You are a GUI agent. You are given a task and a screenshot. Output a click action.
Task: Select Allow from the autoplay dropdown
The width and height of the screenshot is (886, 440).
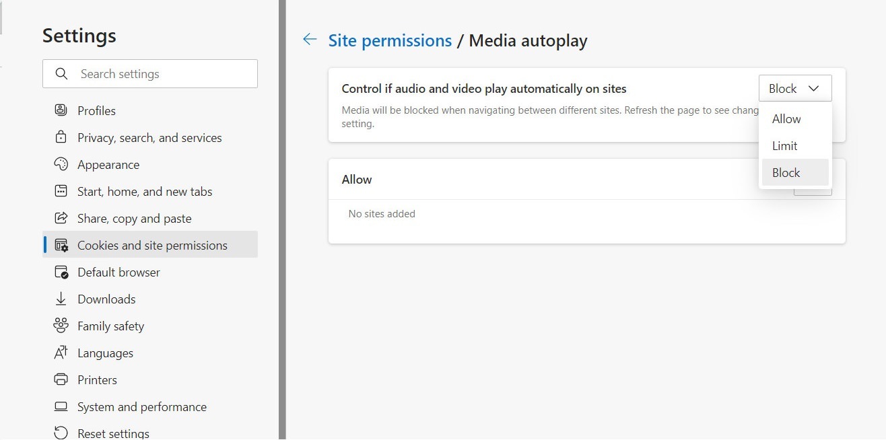tap(786, 119)
